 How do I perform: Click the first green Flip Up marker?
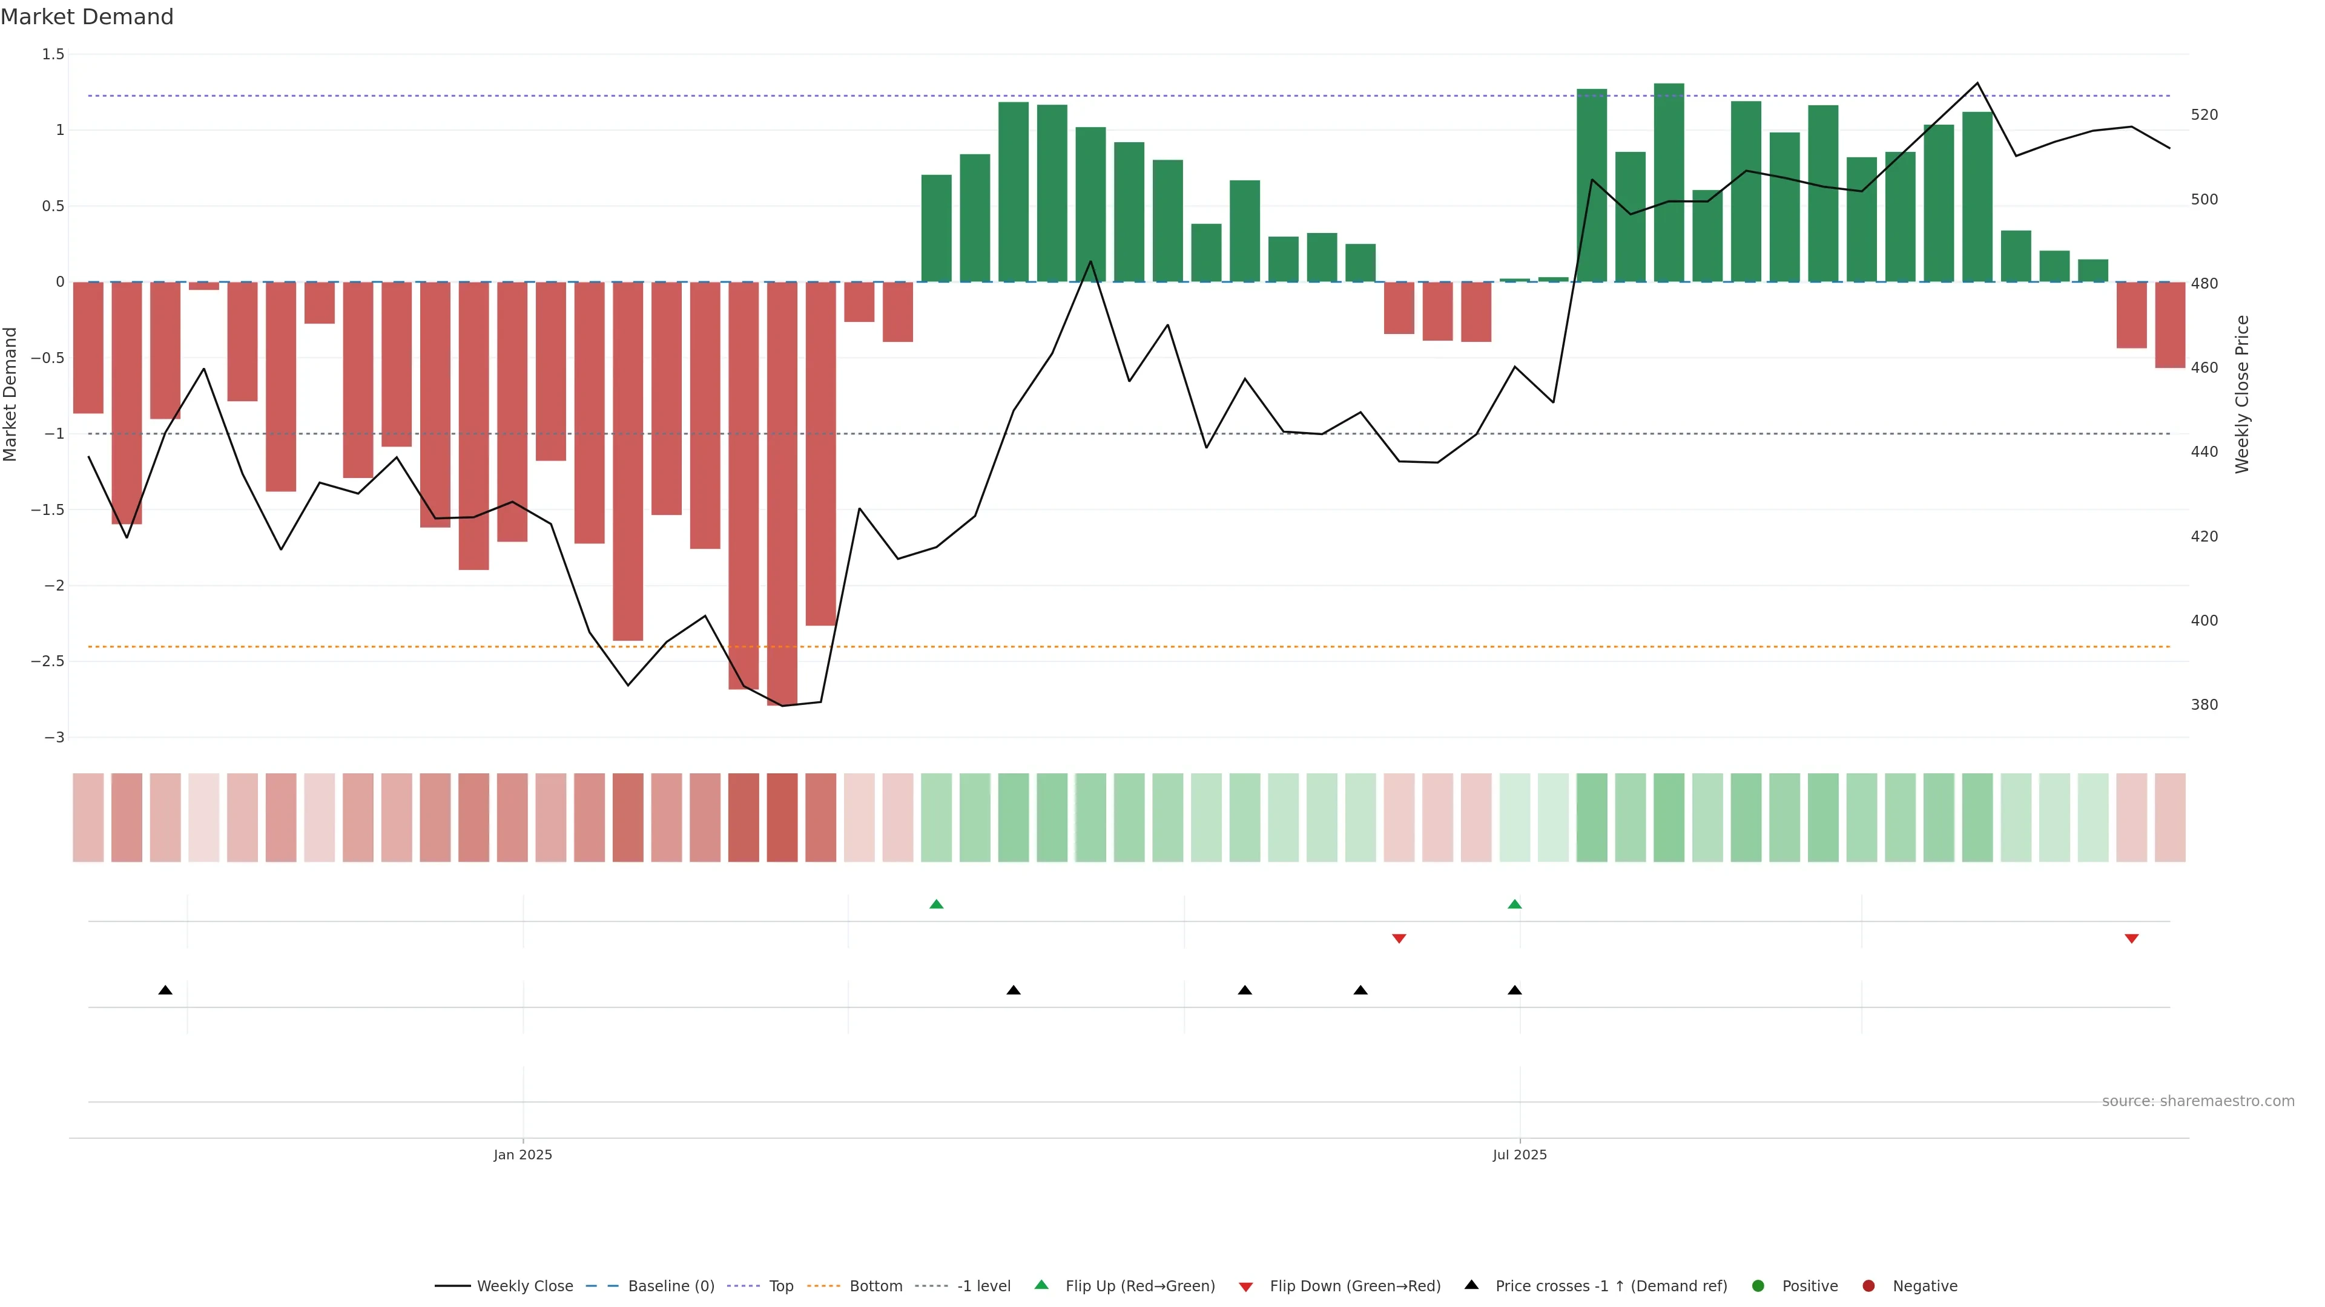tap(936, 905)
